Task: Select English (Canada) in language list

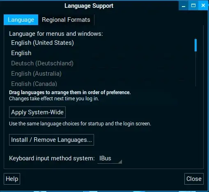Action: (x=102, y=83)
